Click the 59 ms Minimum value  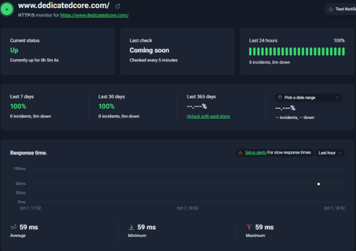click(147, 227)
